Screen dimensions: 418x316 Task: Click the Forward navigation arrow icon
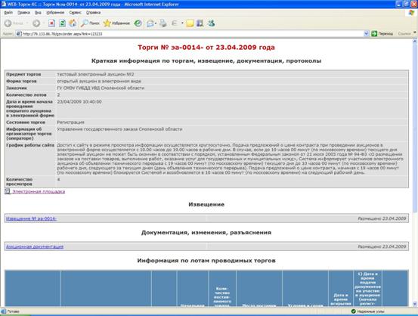pyautogui.click(x=36, y=23)
